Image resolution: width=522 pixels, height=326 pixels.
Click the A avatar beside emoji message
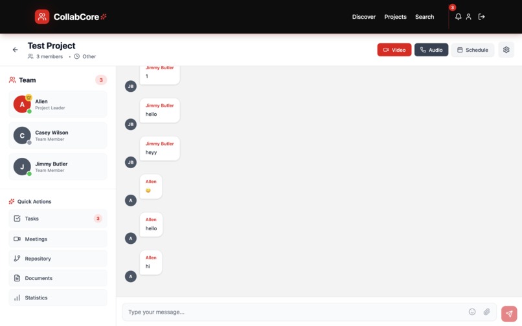click(131, 201)
